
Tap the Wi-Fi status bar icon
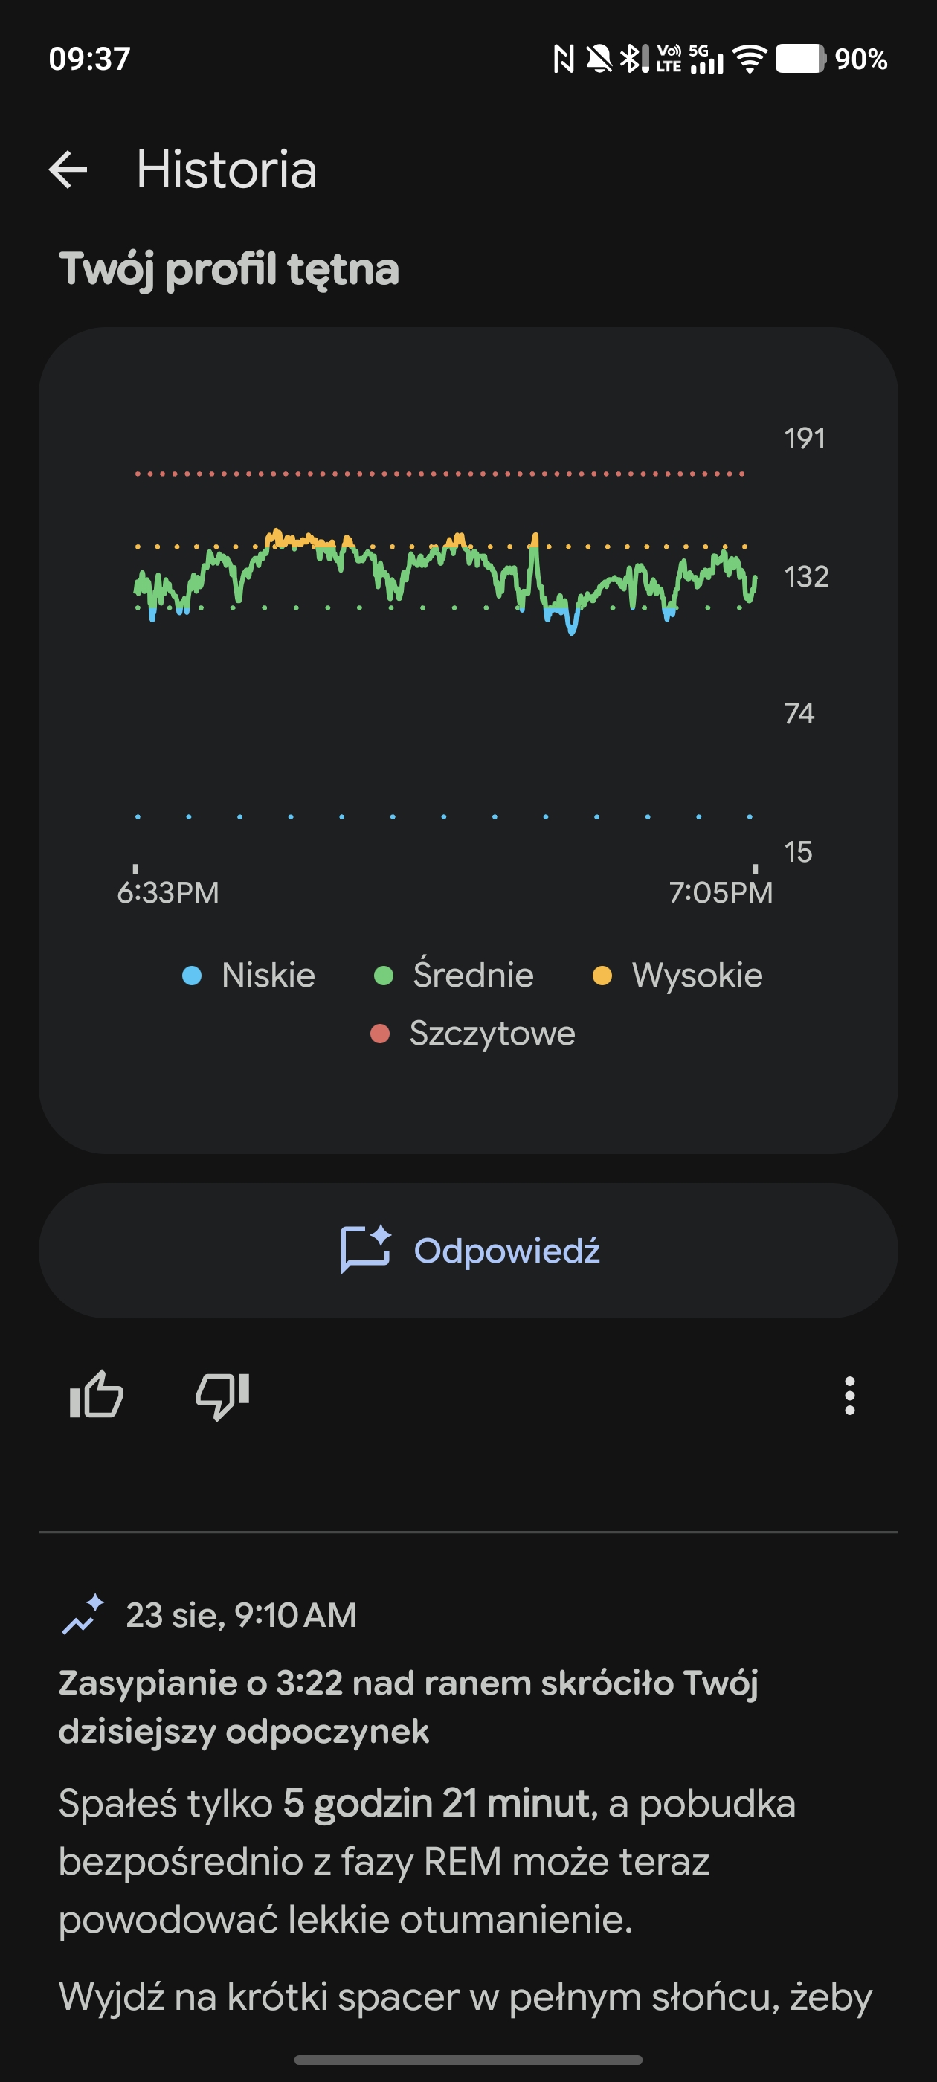[750, 59]
